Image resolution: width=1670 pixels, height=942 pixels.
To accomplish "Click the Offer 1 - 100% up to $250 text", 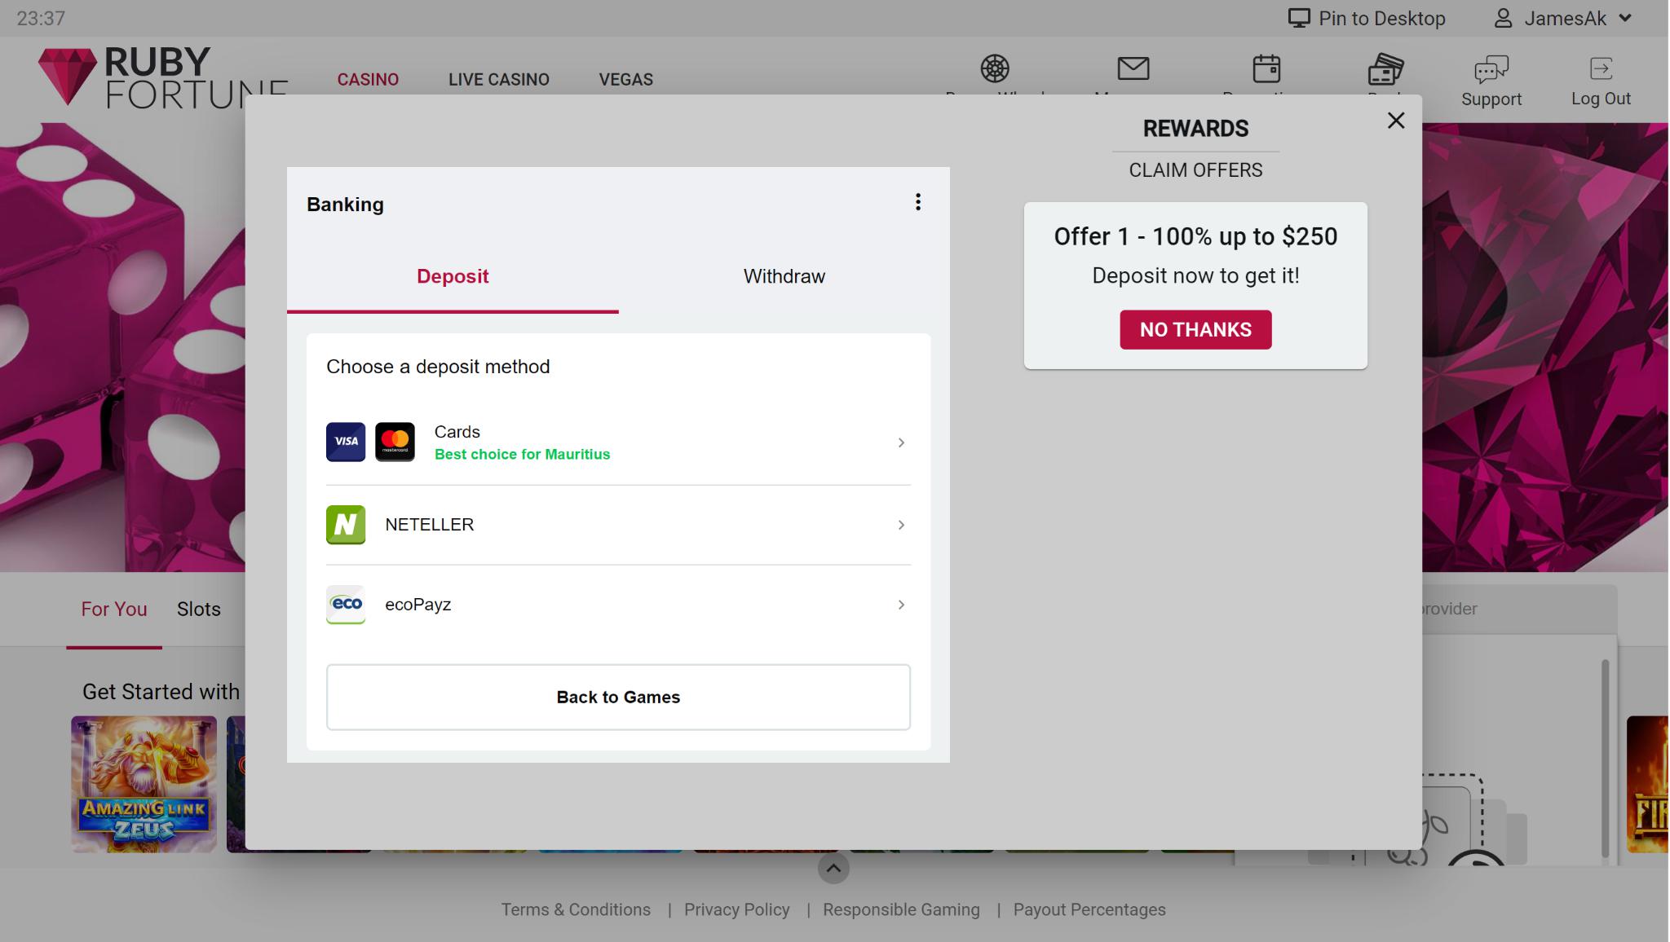I will (1195, 236).
